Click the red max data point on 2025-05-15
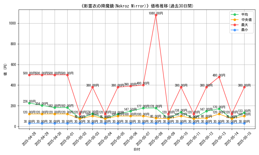259x155 pixels. pyautogui.click(x=244, y=87)
